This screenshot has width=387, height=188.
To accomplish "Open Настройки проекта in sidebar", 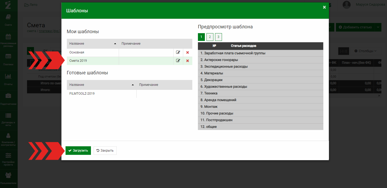I will click(x=8, y=159).
